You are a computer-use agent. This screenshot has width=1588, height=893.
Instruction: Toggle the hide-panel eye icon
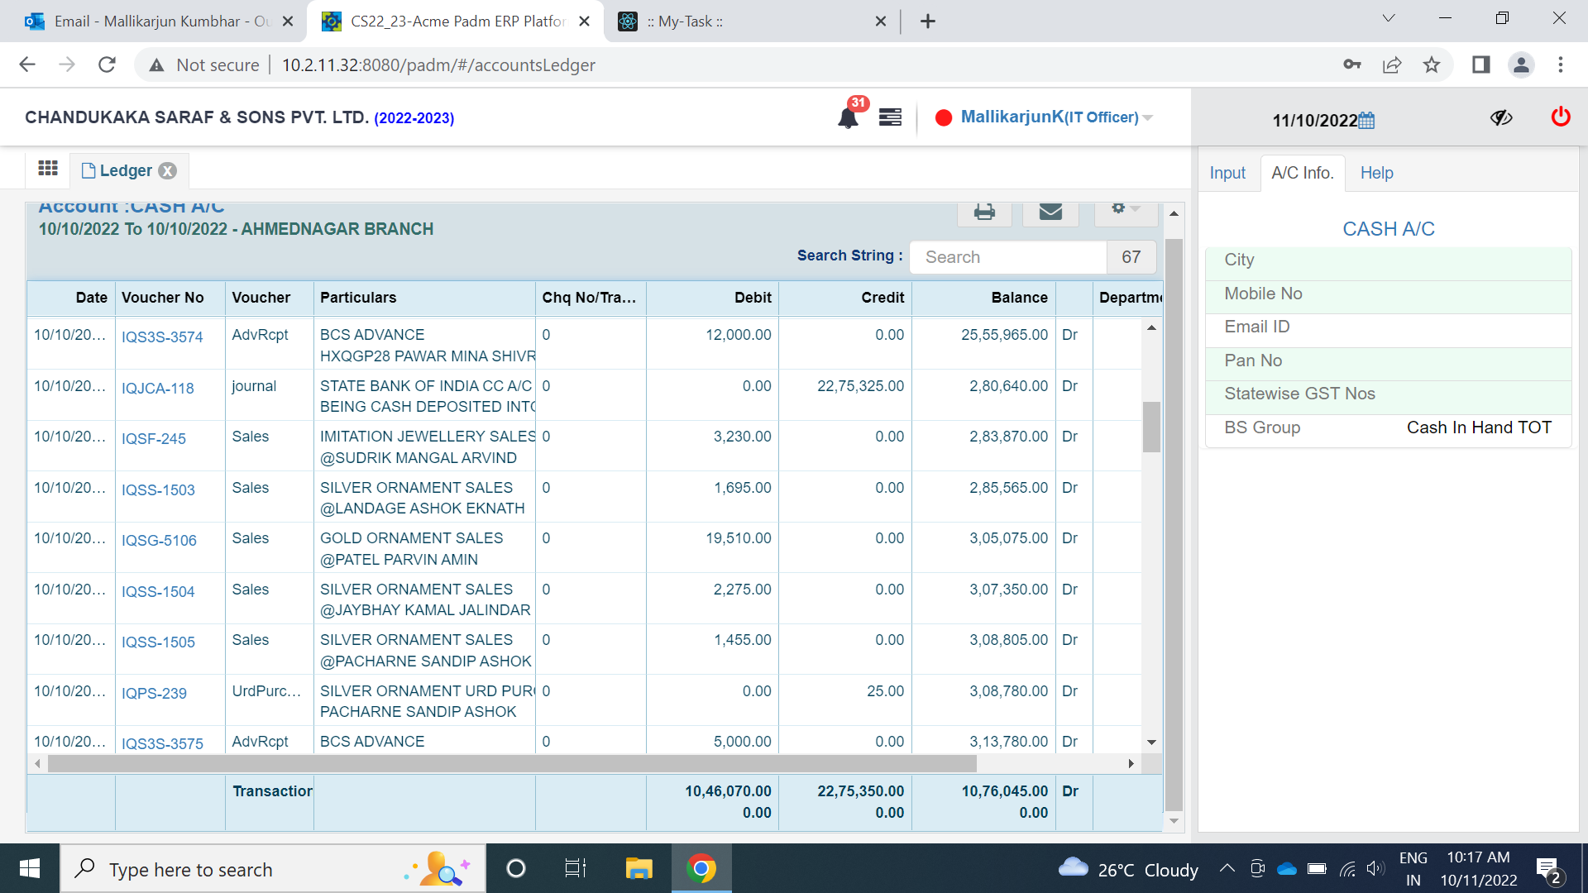(x=1501, y=117)
